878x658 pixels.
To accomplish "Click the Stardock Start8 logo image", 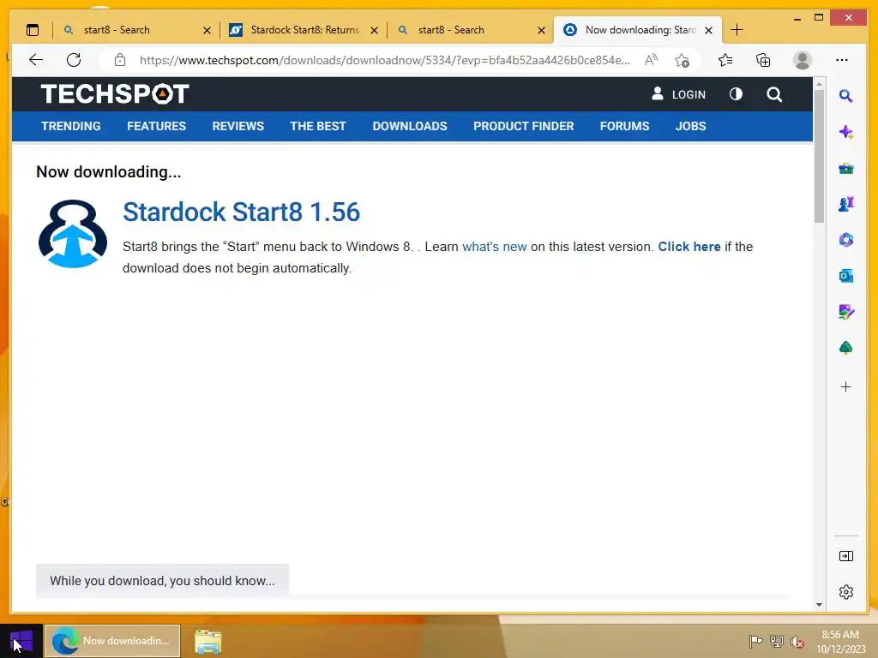I will [x=73, y=234].
